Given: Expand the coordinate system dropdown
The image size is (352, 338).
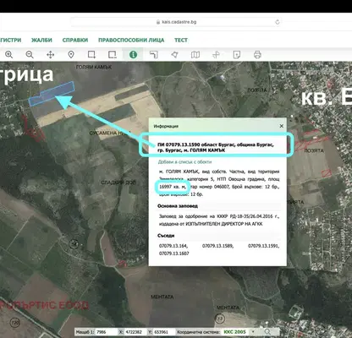Looking at the screenshot, I should coord(253,332).
